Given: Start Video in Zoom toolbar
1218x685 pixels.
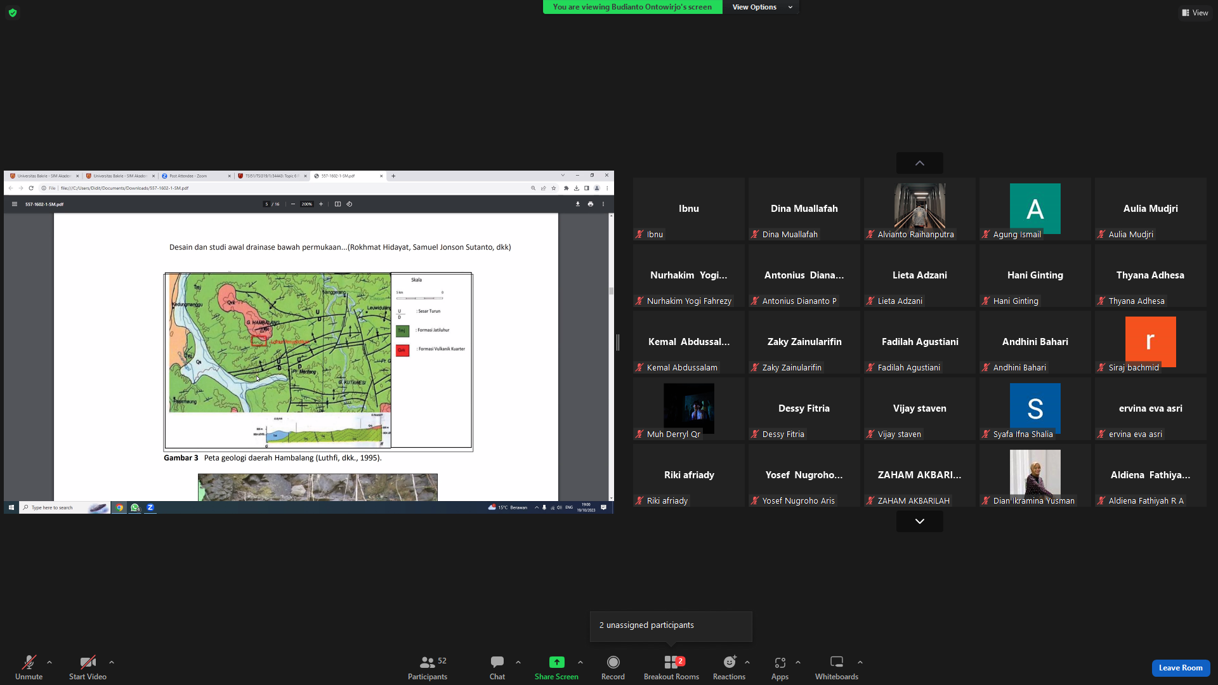Looking at the screenshot, I should [88, 667].
